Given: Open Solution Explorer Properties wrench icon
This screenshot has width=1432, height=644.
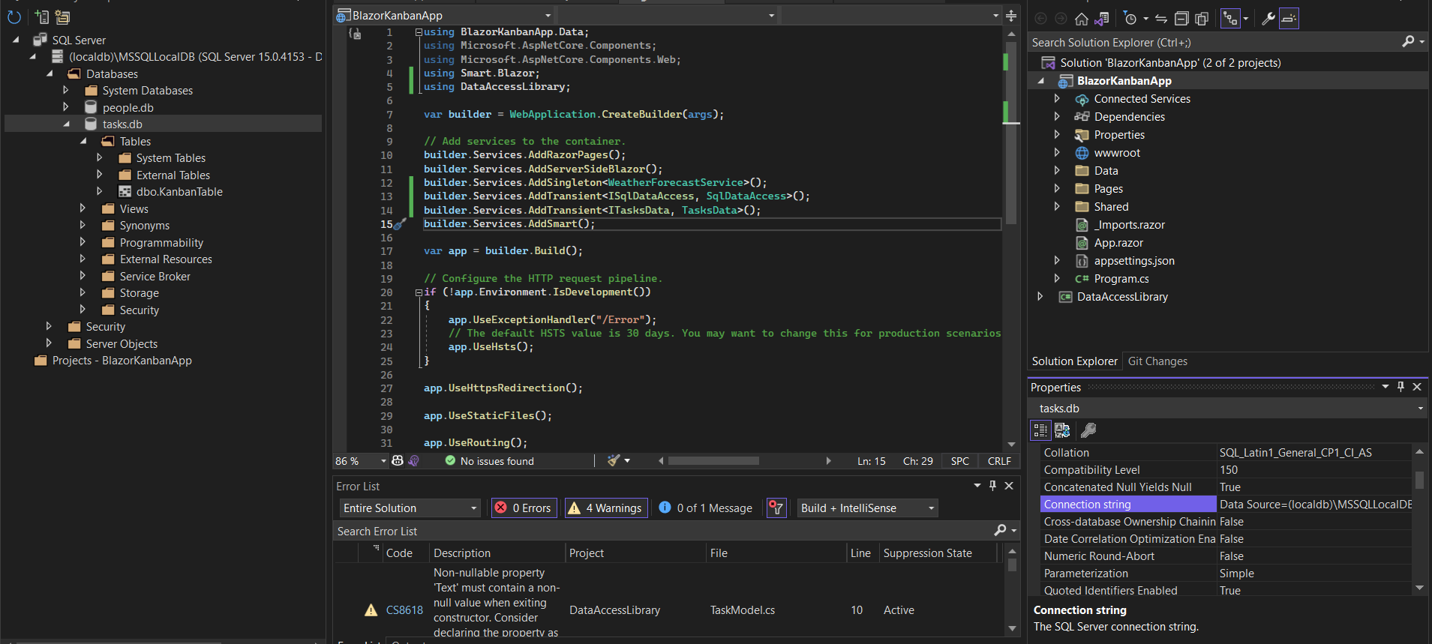Looking at the screenshot, I should point(1268,19).
